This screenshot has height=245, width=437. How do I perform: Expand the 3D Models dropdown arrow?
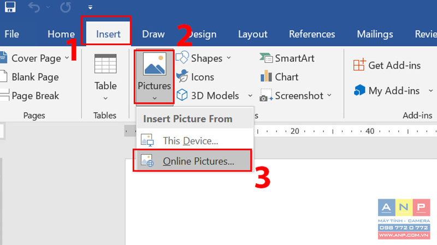click(250, 96)
